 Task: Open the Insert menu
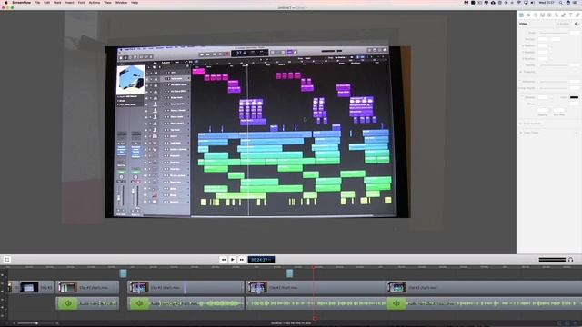point(69,3)
